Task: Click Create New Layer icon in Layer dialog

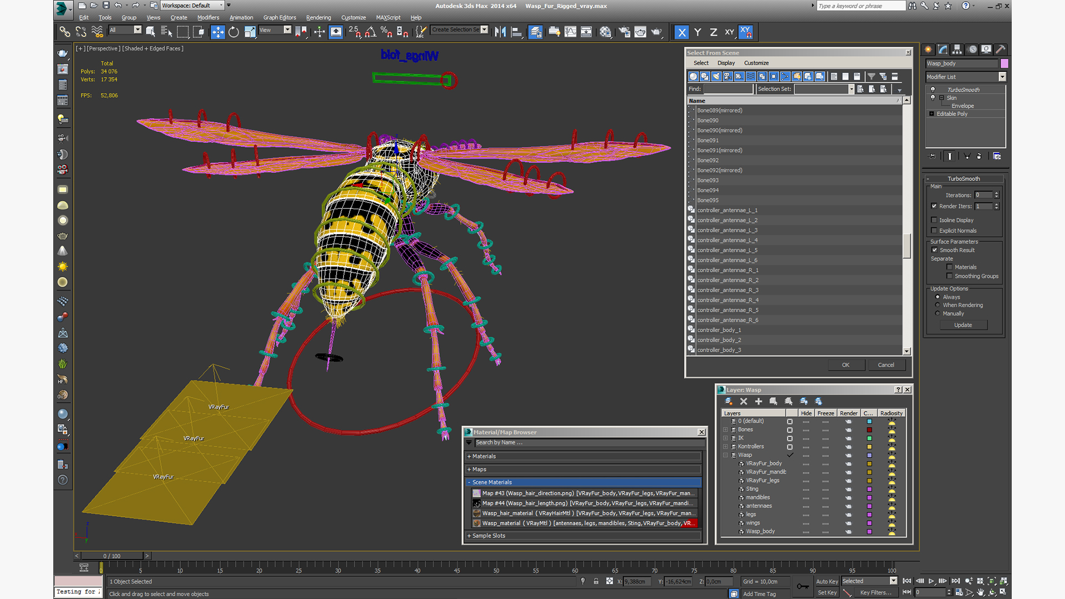Action: pyautogui.click(x=729, y=402)
